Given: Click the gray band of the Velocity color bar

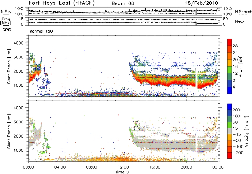Looking at the screenshot, I should click(x=230, y=131).
